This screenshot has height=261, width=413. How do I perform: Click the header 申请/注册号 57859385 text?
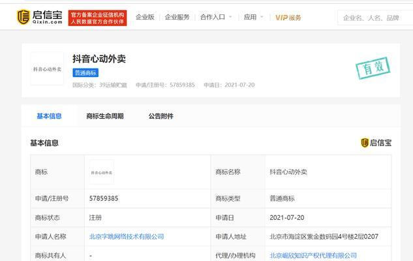(x=165, y=85)
